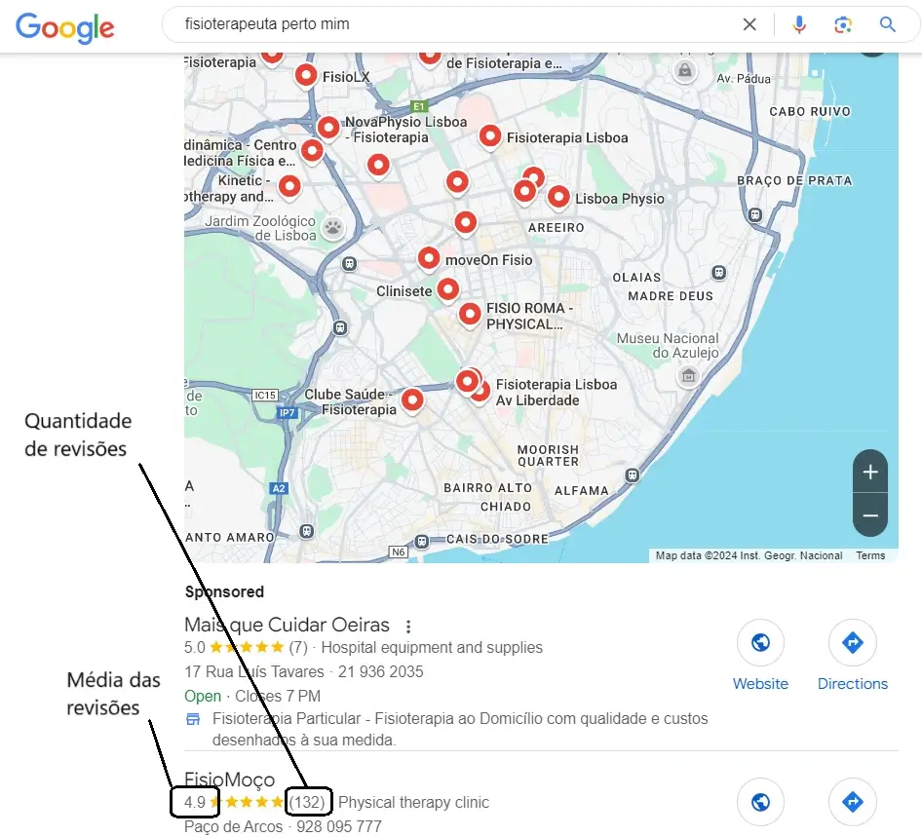Viewport: 922px width, 837px height.
Task: Open three-dot menu beside Mais que Cuidar Oeiras
Action: [408, 626]
